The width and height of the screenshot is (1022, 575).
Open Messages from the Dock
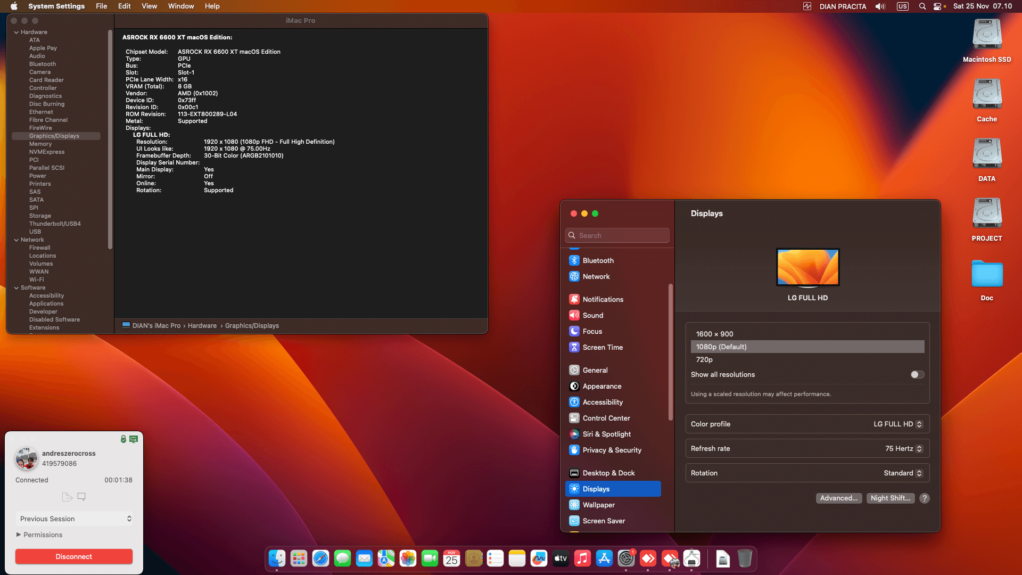pyautogui.click(x=342, y=558)
